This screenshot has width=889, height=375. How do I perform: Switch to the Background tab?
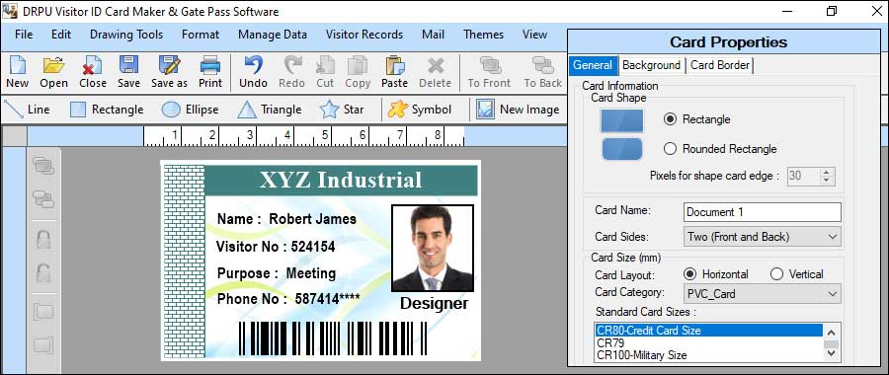click(x=652, y=65)
